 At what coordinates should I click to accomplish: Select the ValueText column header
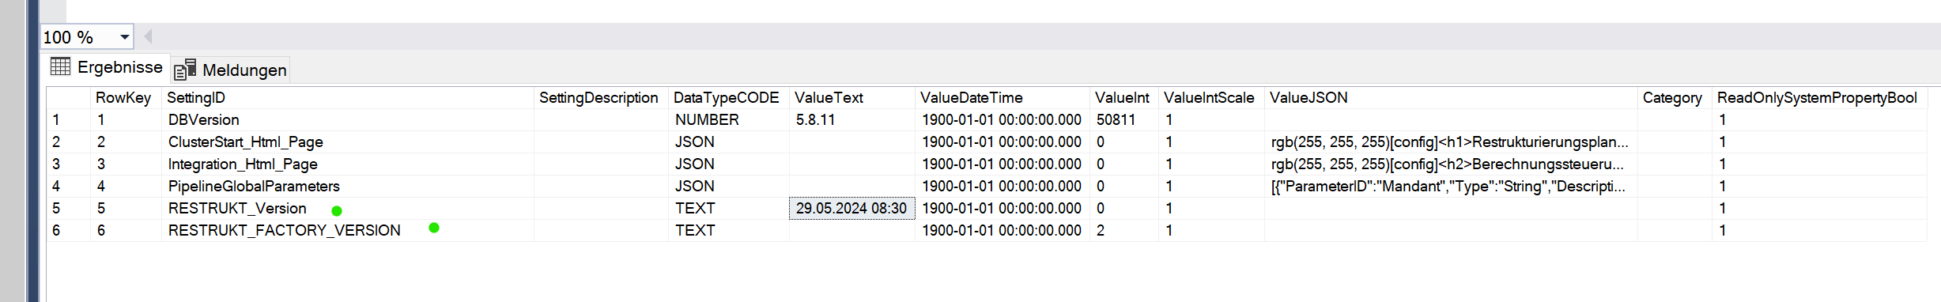(852, 97)
